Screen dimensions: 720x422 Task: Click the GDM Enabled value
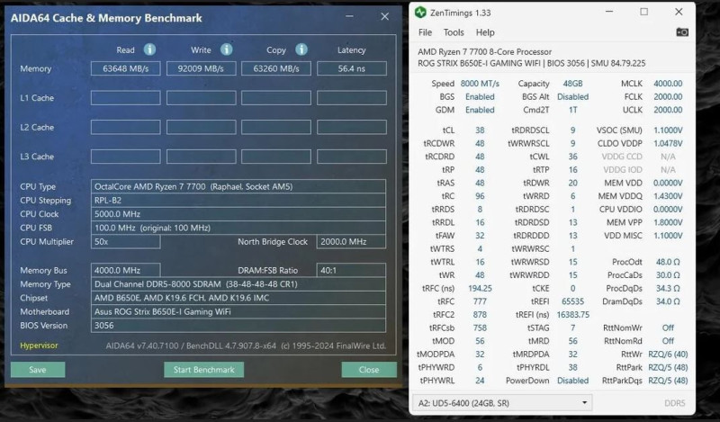pos(480,110)
